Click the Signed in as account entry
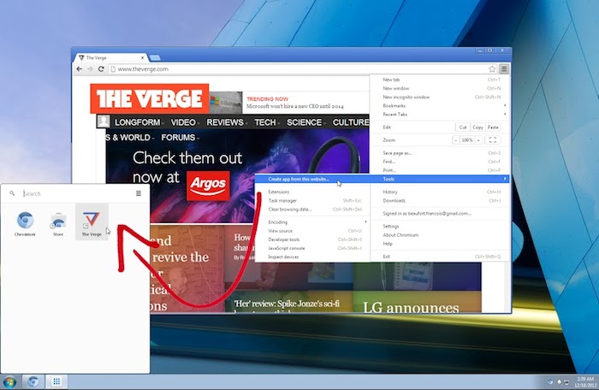This screenshot has height=390, width=599. 440,214
